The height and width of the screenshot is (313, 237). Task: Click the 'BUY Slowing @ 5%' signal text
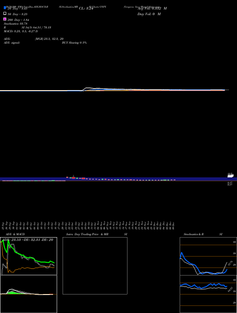tap(74, 43)
